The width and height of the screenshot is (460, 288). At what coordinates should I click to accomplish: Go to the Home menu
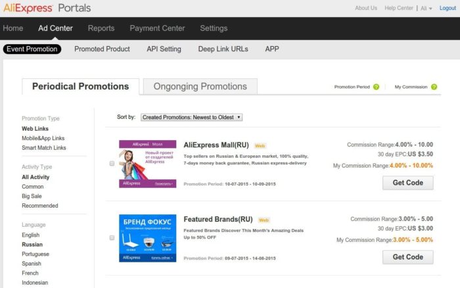[13, 28]
